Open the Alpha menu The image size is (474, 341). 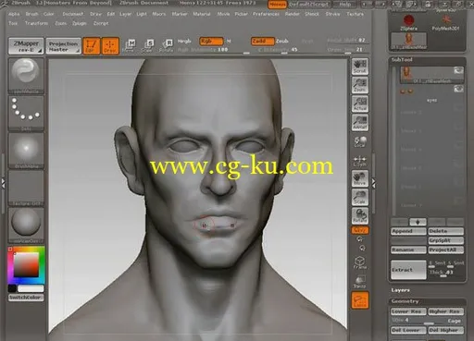14,14
